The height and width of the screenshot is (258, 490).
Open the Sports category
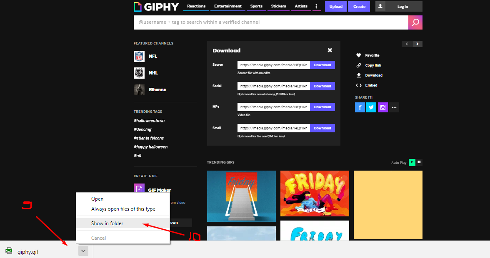click(256, 6)
